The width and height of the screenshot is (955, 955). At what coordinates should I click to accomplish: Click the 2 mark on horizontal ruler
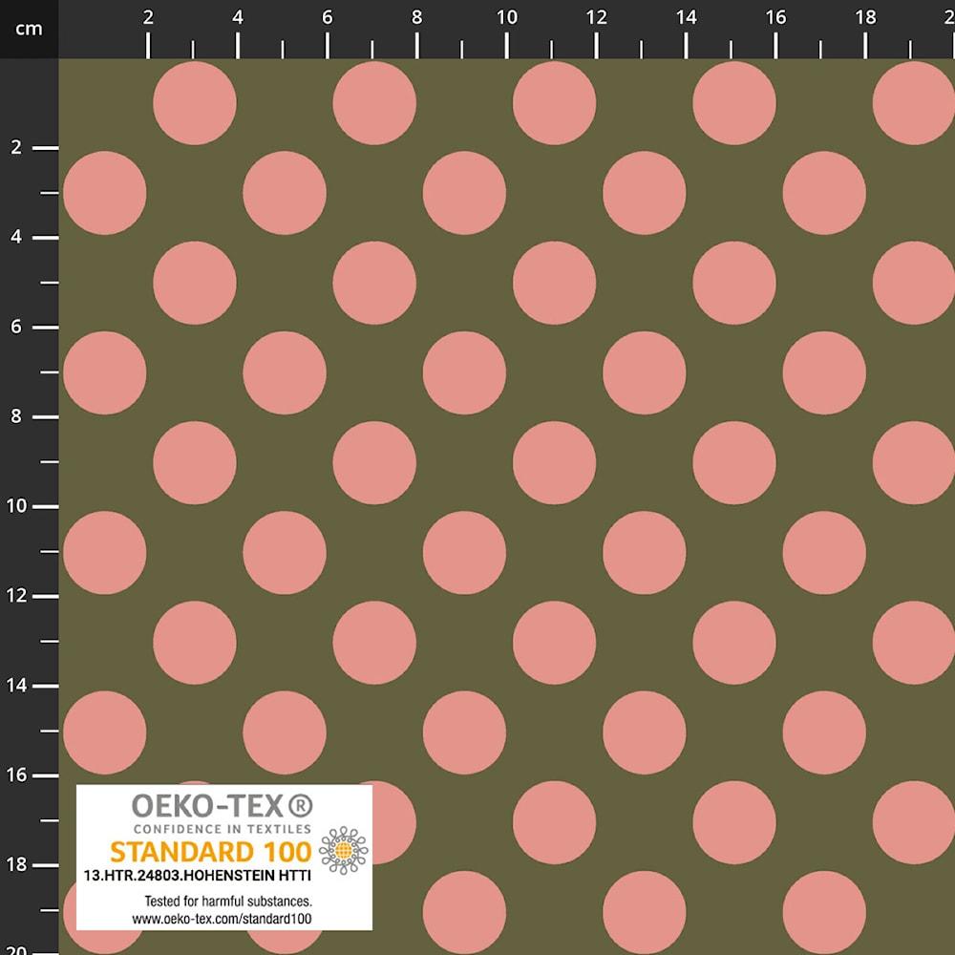pyautogui.click(x=148, y=17)
